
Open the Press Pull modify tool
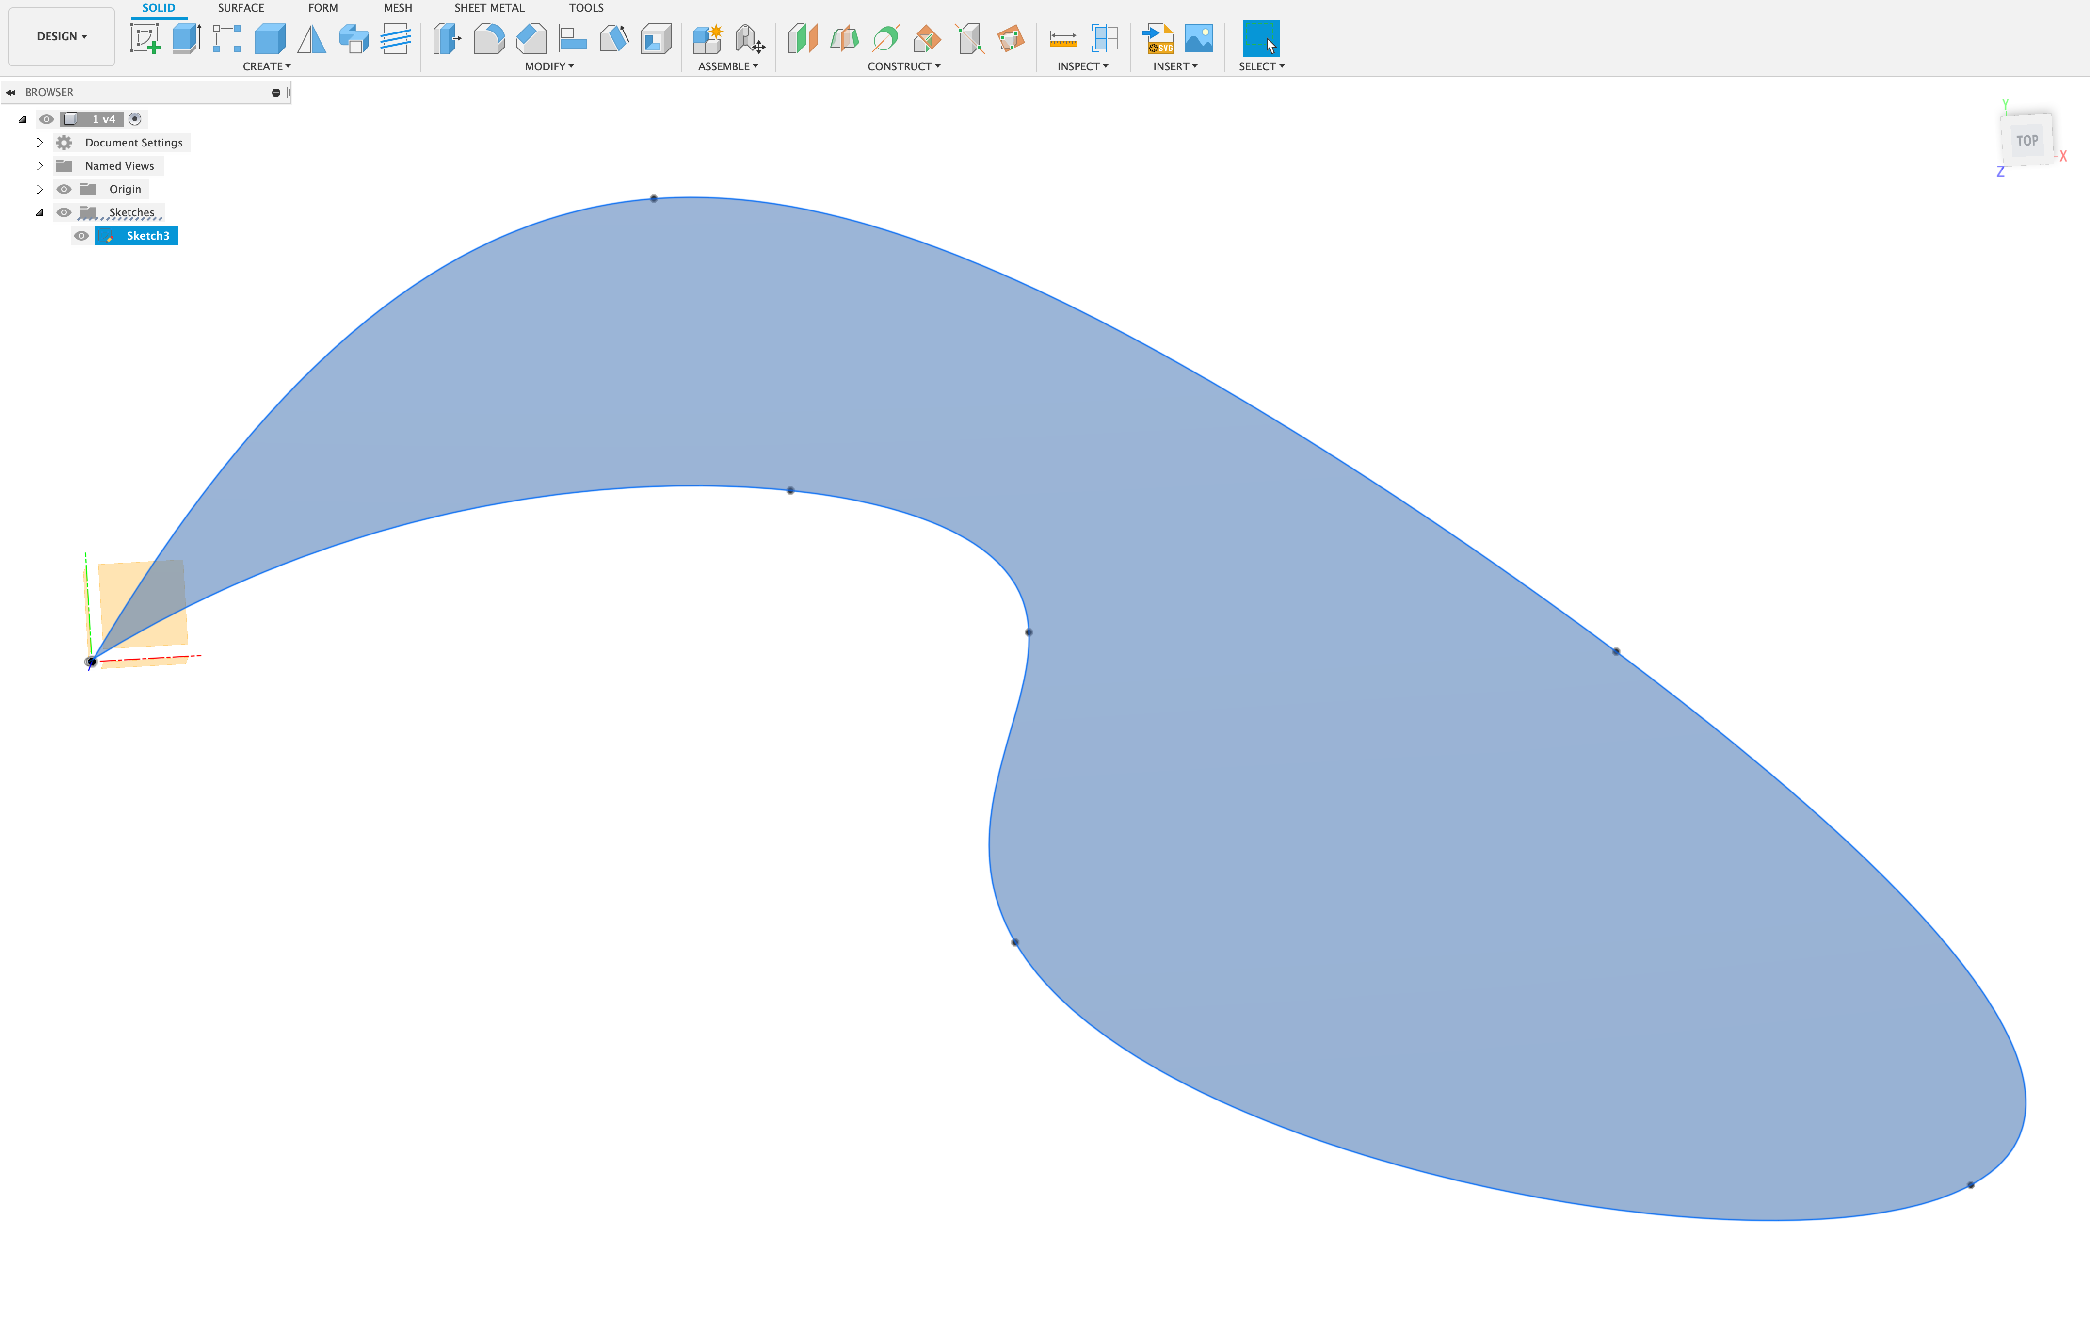[446, 38]
